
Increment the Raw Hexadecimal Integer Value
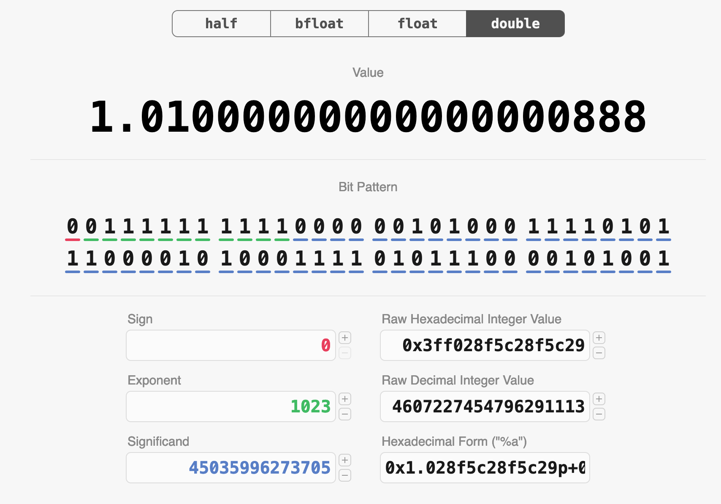599,337
